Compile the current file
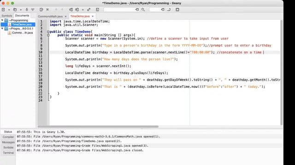295x165 pixels. pyautogui.click(x=71, y=10)
